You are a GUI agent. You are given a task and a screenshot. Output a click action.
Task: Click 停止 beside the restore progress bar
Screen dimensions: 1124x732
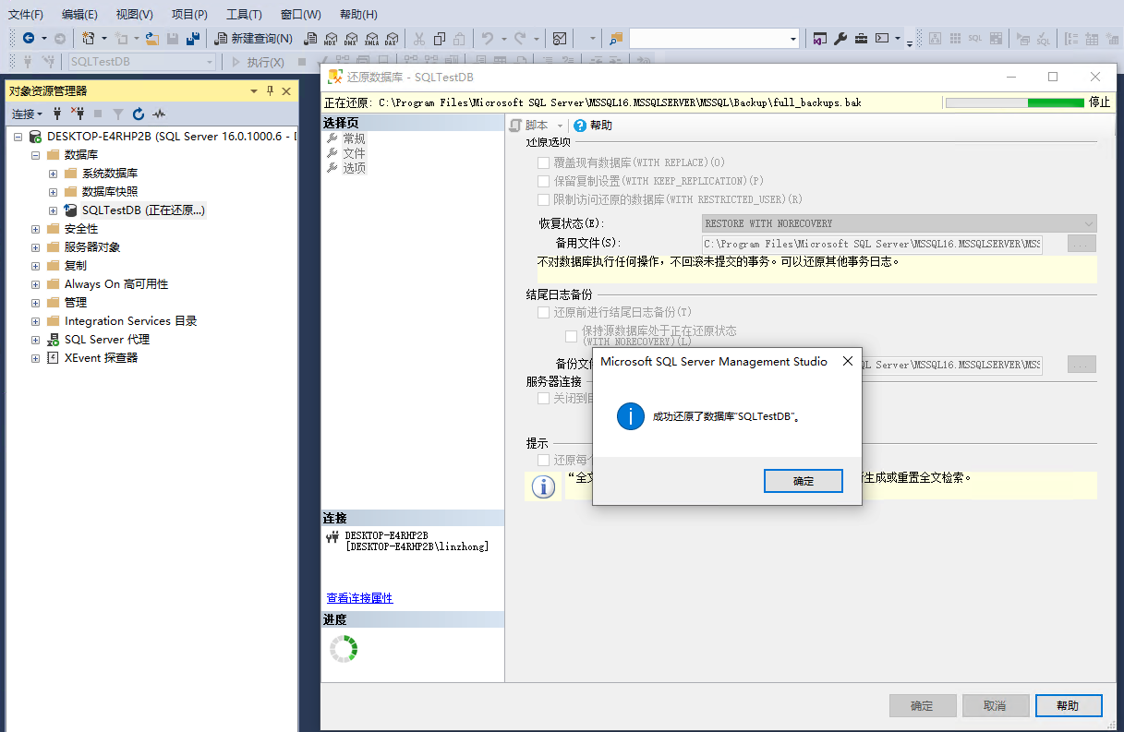1100,102
